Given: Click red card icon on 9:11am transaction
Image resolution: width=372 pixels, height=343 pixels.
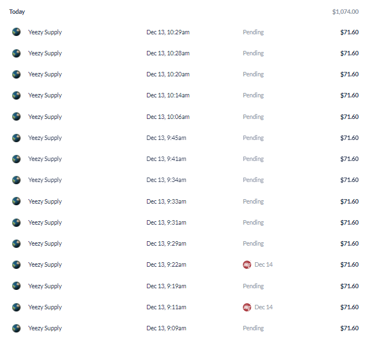Looking at the screenshot, I should pyautogui.click(x=247, y=307).
